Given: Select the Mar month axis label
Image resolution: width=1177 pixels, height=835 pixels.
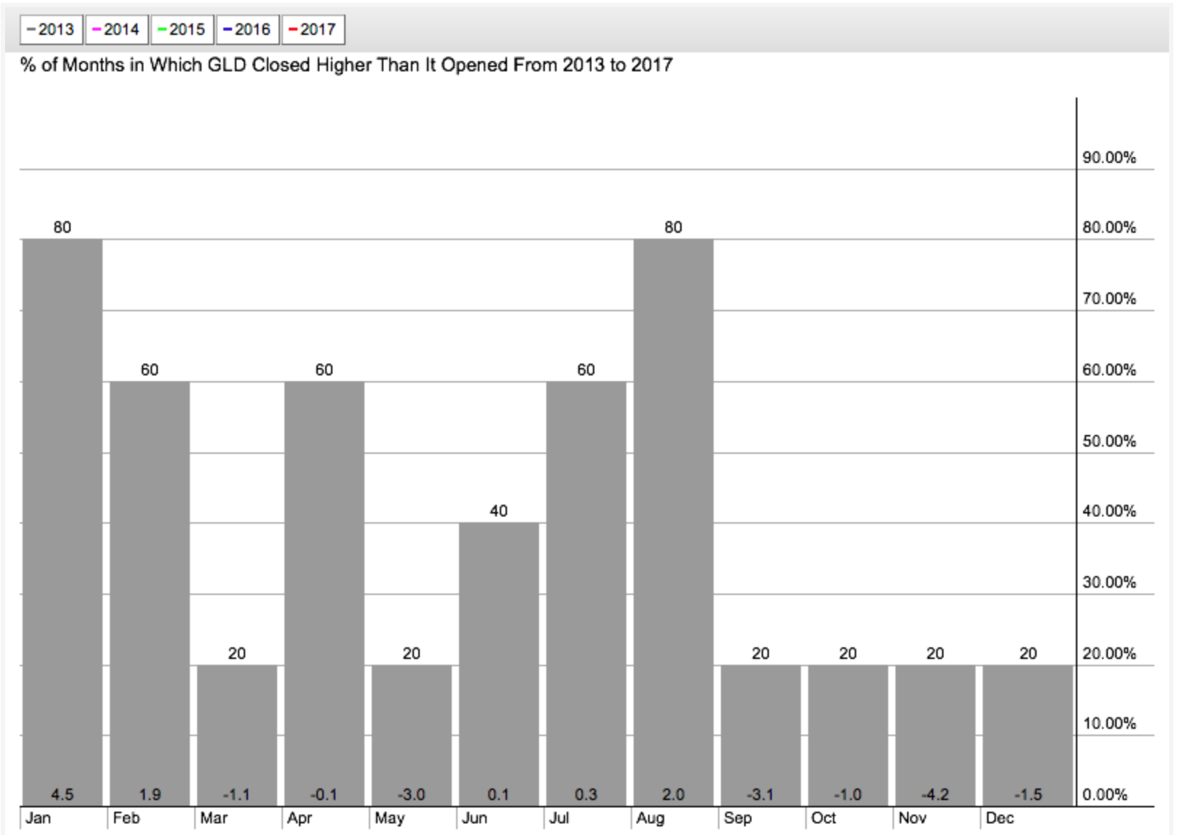Looking at the screenshot, I should [214, 818].
